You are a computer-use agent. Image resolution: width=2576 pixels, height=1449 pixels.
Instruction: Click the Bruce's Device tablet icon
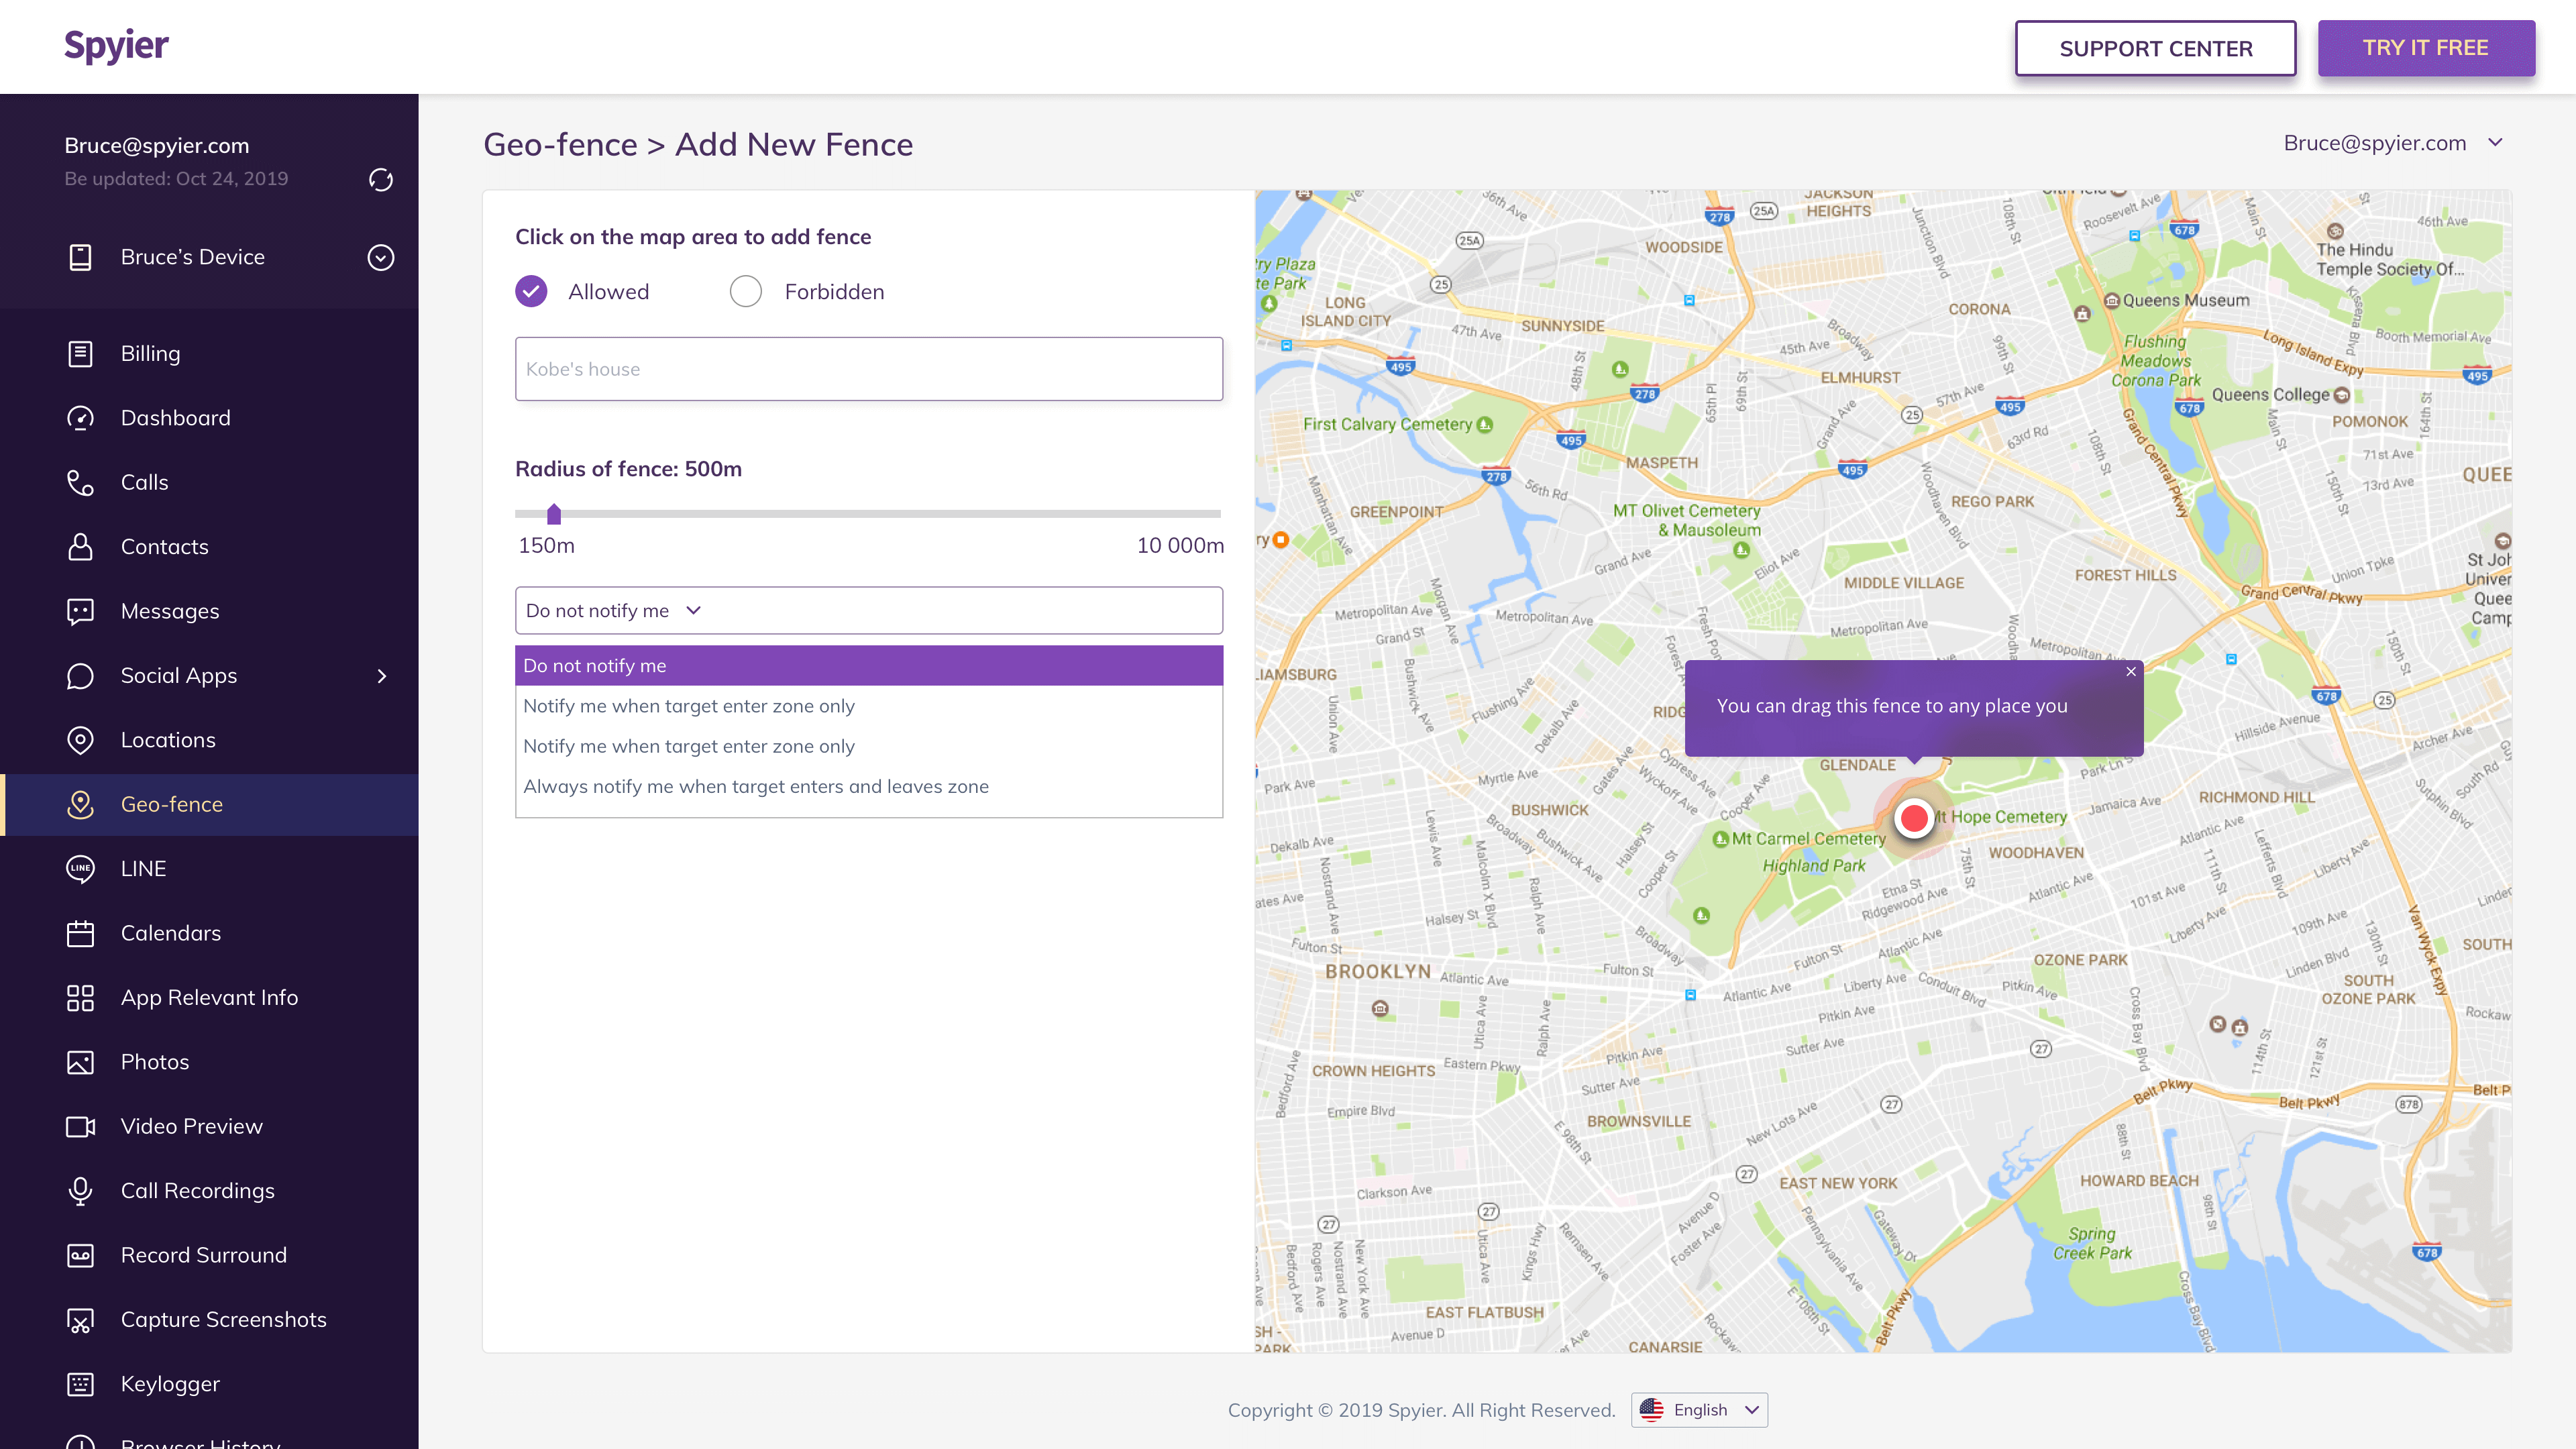pos(80,257)
